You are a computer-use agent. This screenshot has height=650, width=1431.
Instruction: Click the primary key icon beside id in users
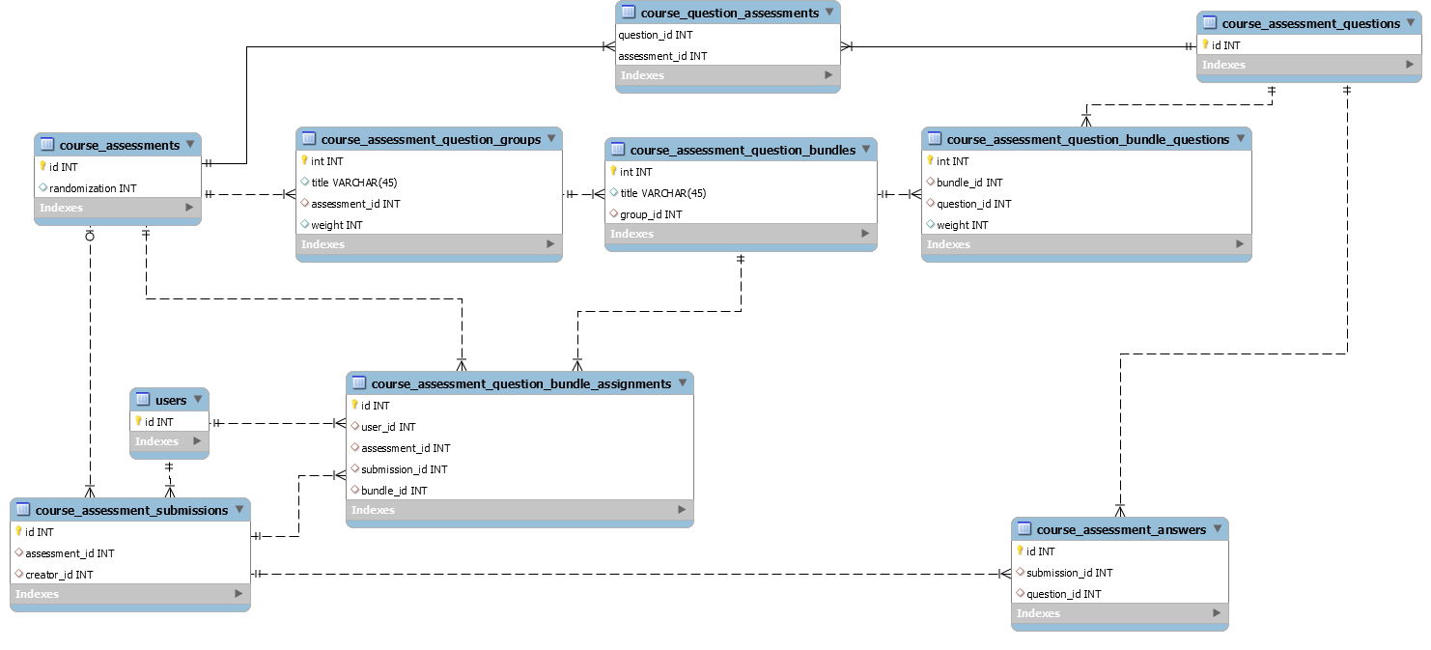click(x=136, y=421)
